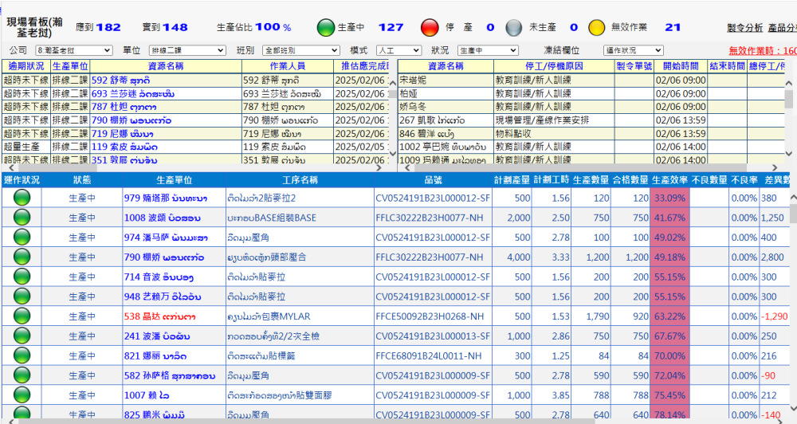
Task: Open the 公司 company dropdown
Action: pos(73,50)
